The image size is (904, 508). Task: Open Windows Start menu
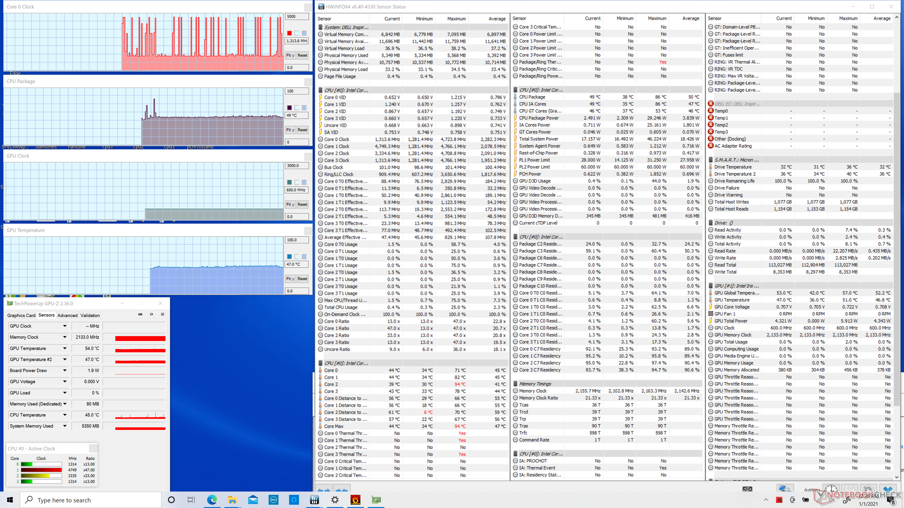pos(10,500)
